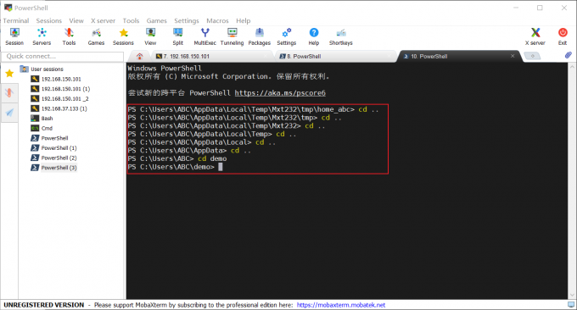
Task: Open the Games menu
Action: 156,20
